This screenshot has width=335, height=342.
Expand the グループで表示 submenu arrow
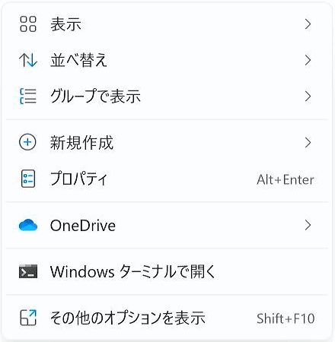(x=308, y=97)
